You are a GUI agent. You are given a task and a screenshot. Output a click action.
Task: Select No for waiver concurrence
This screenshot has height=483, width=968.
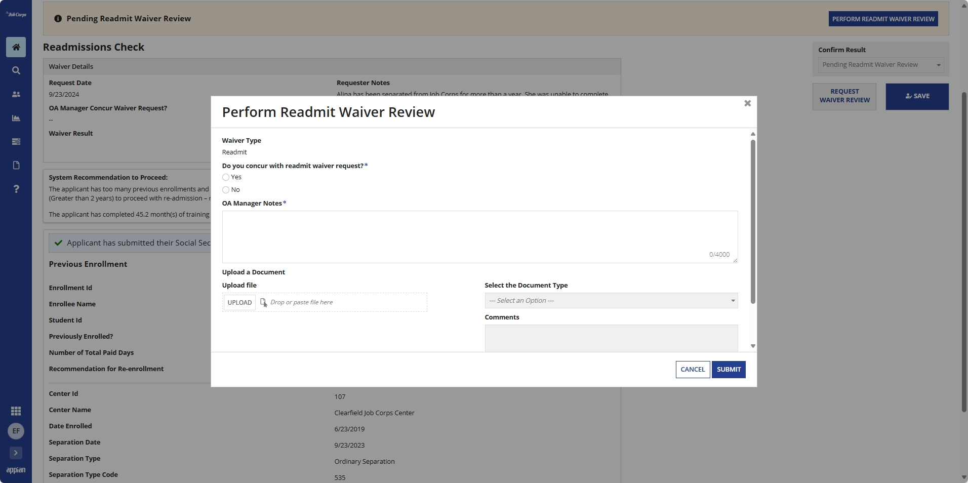(226, 190)
